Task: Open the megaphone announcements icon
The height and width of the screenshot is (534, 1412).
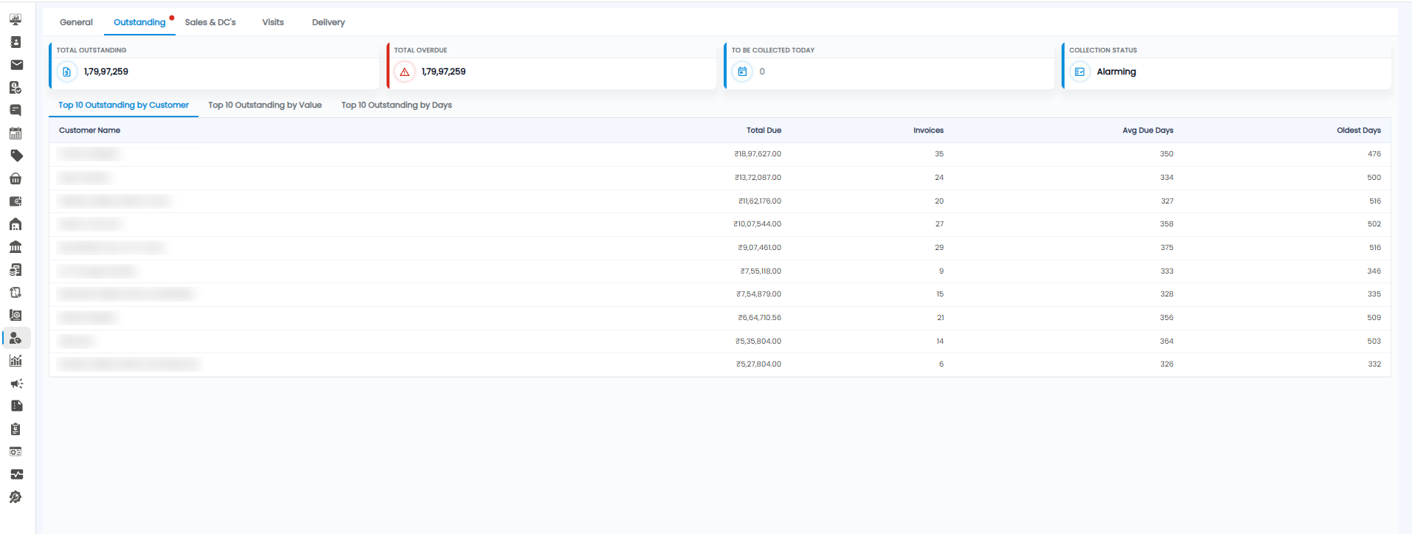Action: (15, 384)
